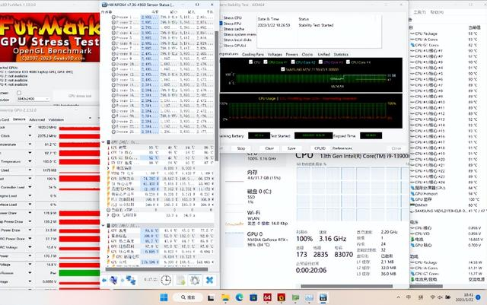Open the AIDA64 taskbar icon
The image size is (487, 305).
(x=266, y=297)
